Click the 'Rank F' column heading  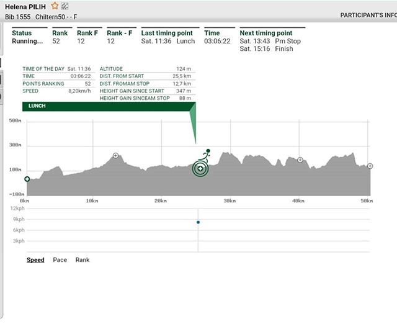(x=87, y=33)
